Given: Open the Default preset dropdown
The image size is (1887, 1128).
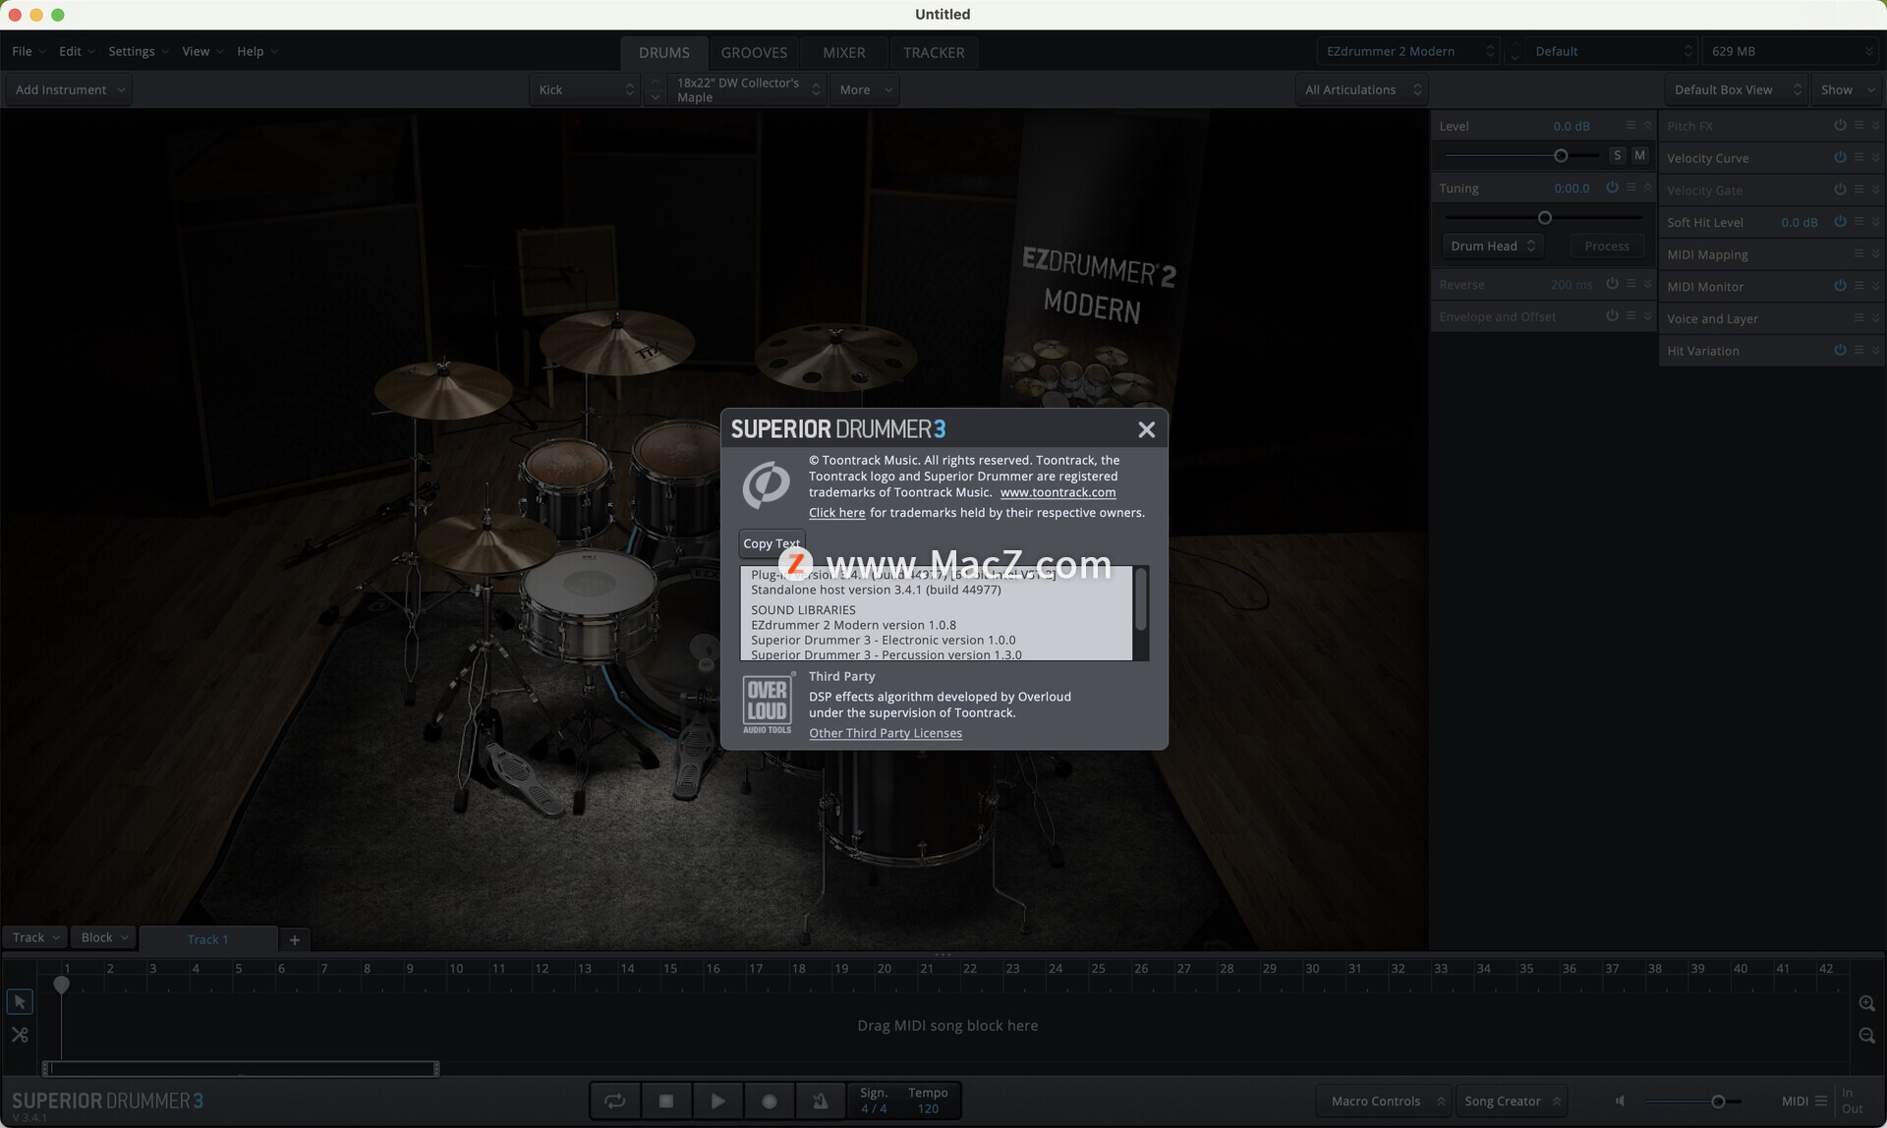Looking at the screenshot, I should pos(1612,51).
